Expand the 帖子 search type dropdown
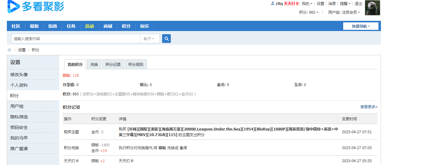Viewport: 428px width, 165px height. [150, 39]
